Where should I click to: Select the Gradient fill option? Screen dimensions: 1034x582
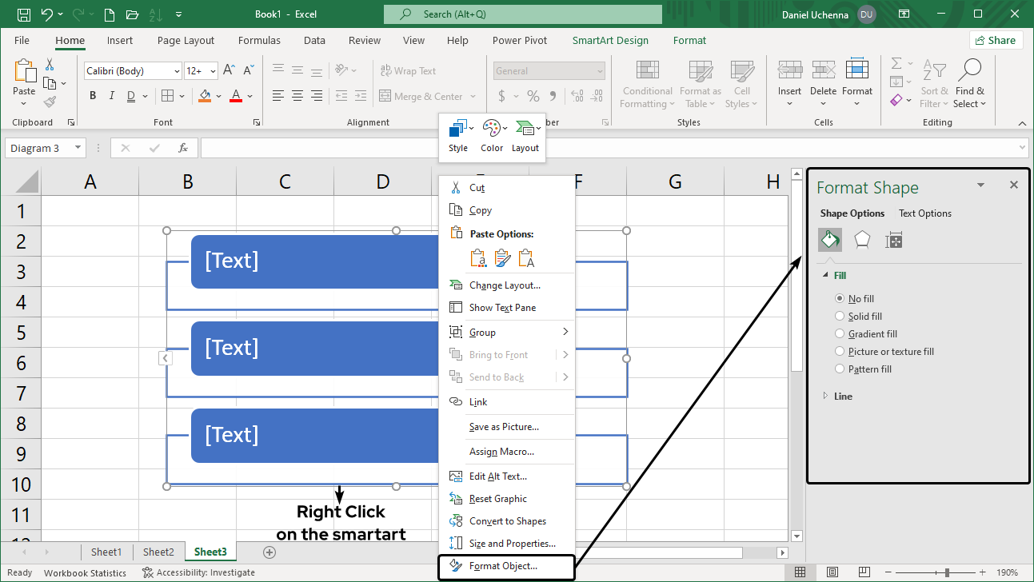pos(840,334)
